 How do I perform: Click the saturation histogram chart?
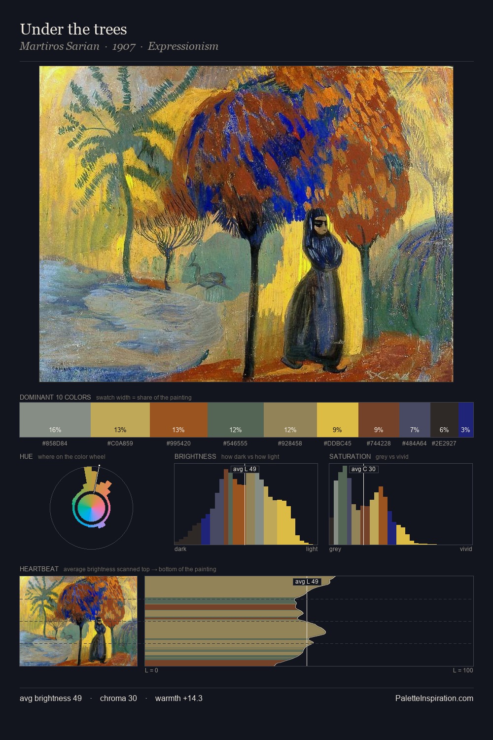[x=401, y=504]
